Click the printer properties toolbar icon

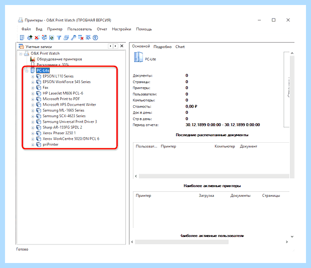click(44, 38)
